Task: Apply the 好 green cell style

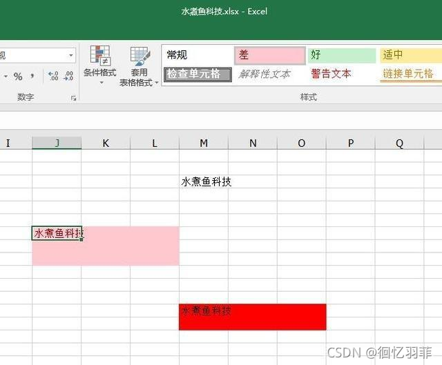Action: tap(342, 55)
